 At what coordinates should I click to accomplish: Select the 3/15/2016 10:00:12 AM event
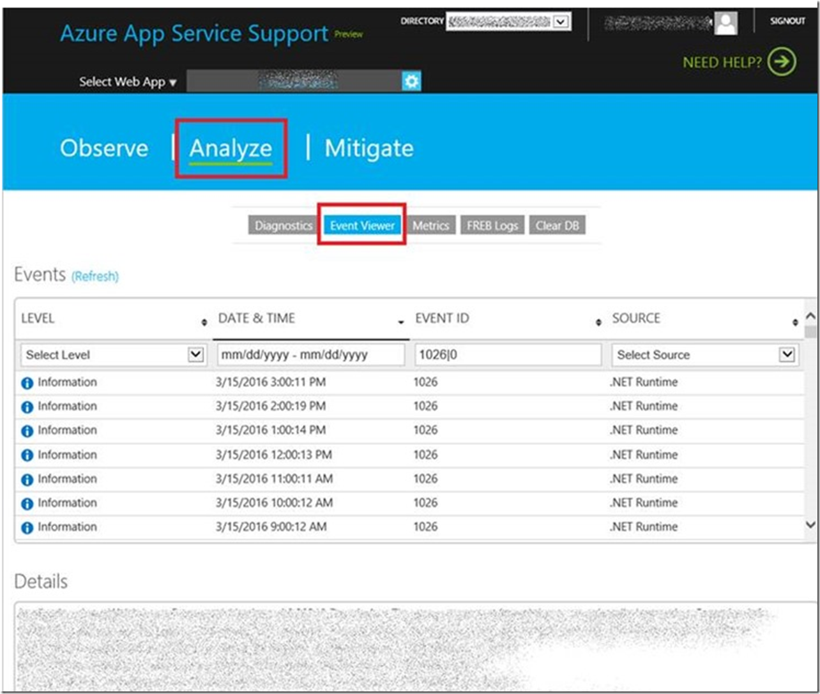[409, 503]
